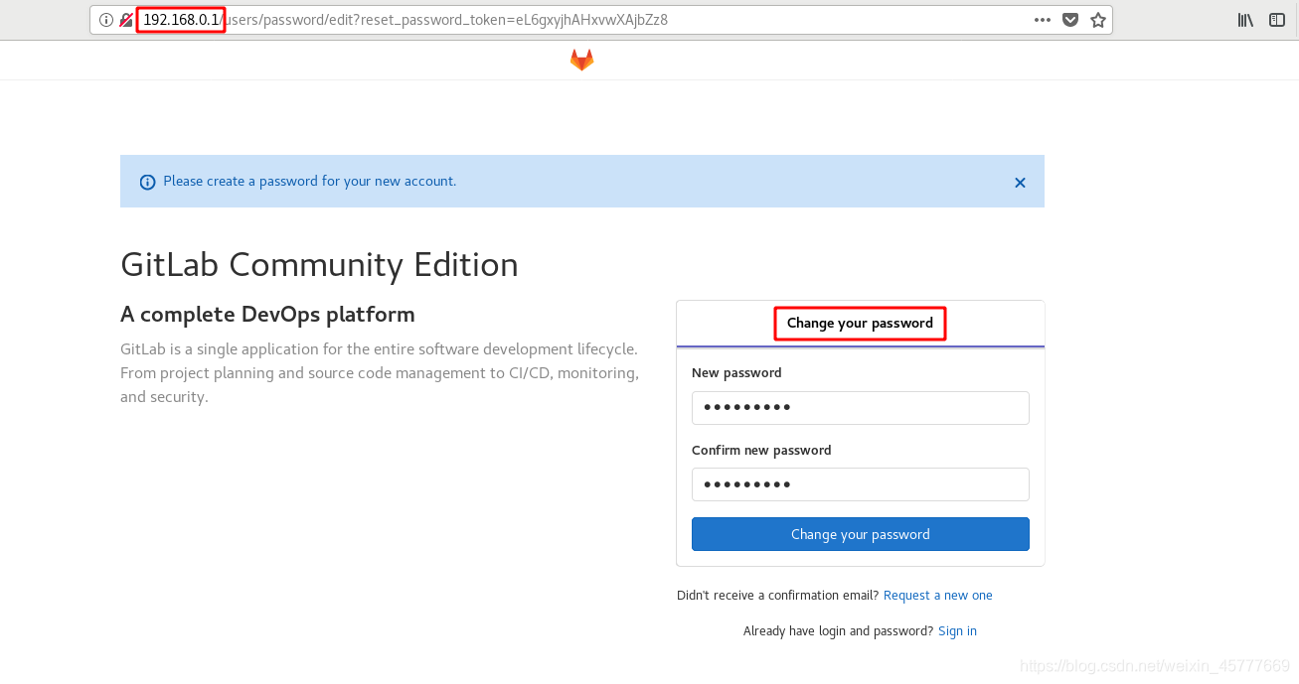Dismiss the create password alert

tap(1020, 183)
